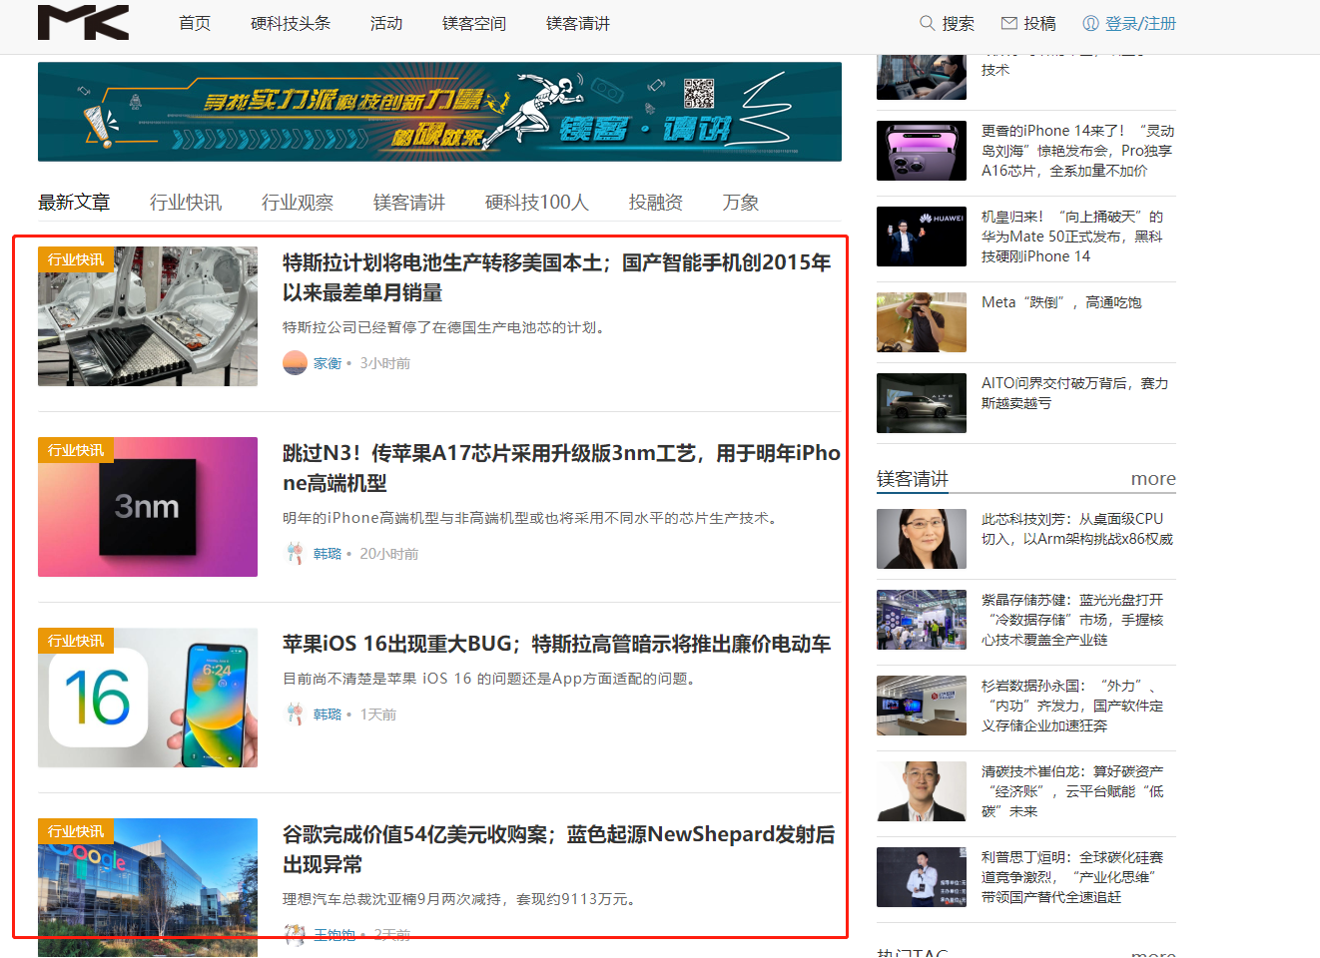Click the 行业快讯 tag on the iOS 16 thumbnail
This screenshot has height=958, width=1320.
pos(76,641)
